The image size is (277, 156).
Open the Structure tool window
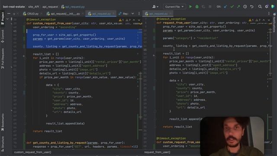[3, 144]
